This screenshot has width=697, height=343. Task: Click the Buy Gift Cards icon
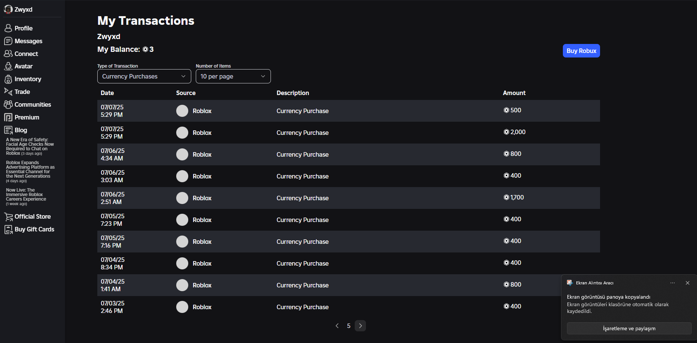click(x=8, y=229)
